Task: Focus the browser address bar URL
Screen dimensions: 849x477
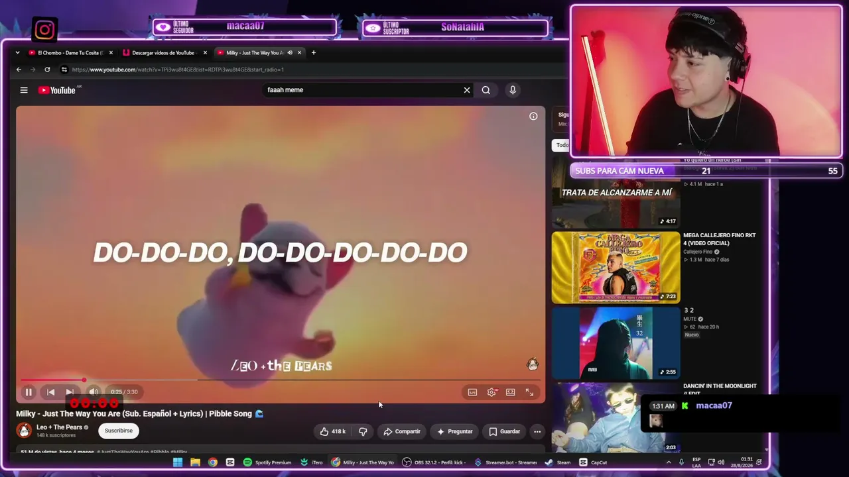Action: 178,70
